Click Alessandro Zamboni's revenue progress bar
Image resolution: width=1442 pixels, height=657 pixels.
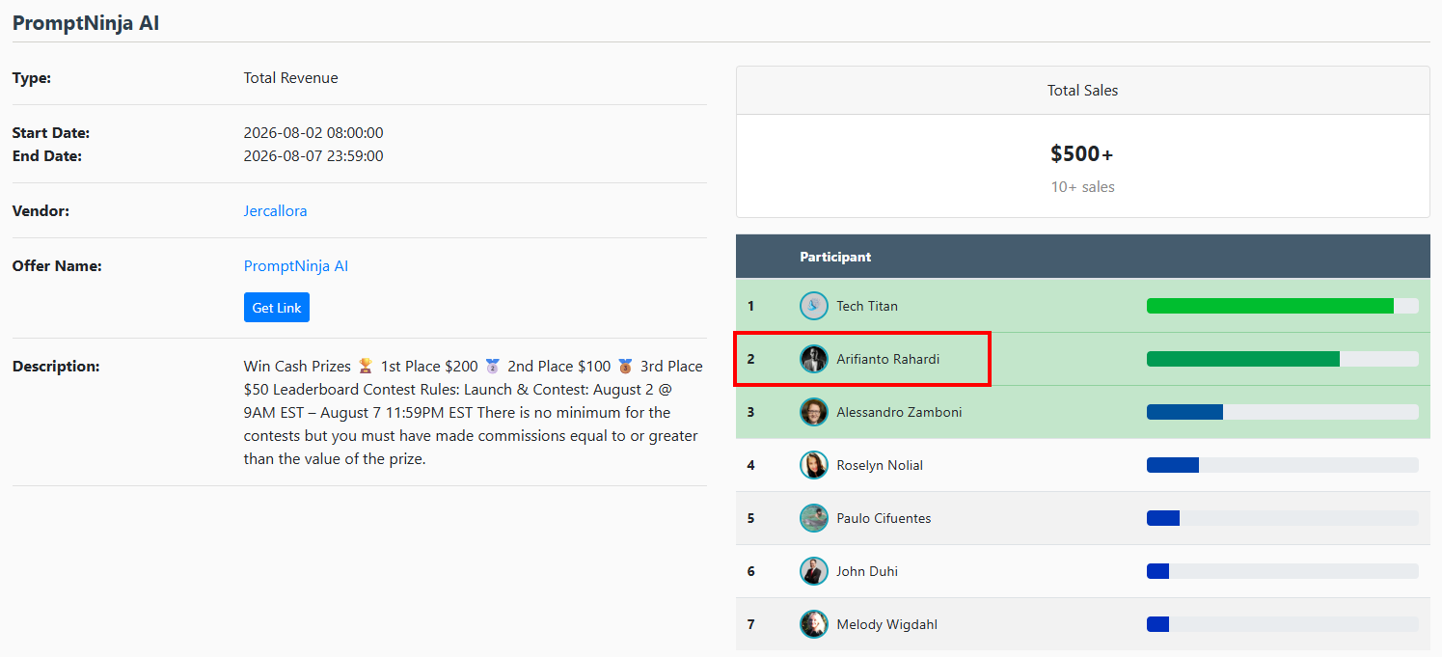[x=1282, y=412]
